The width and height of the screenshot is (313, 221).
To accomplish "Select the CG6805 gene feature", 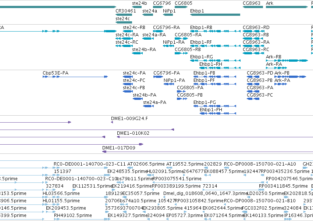I will pyautogui.click(x=181, y=7).
